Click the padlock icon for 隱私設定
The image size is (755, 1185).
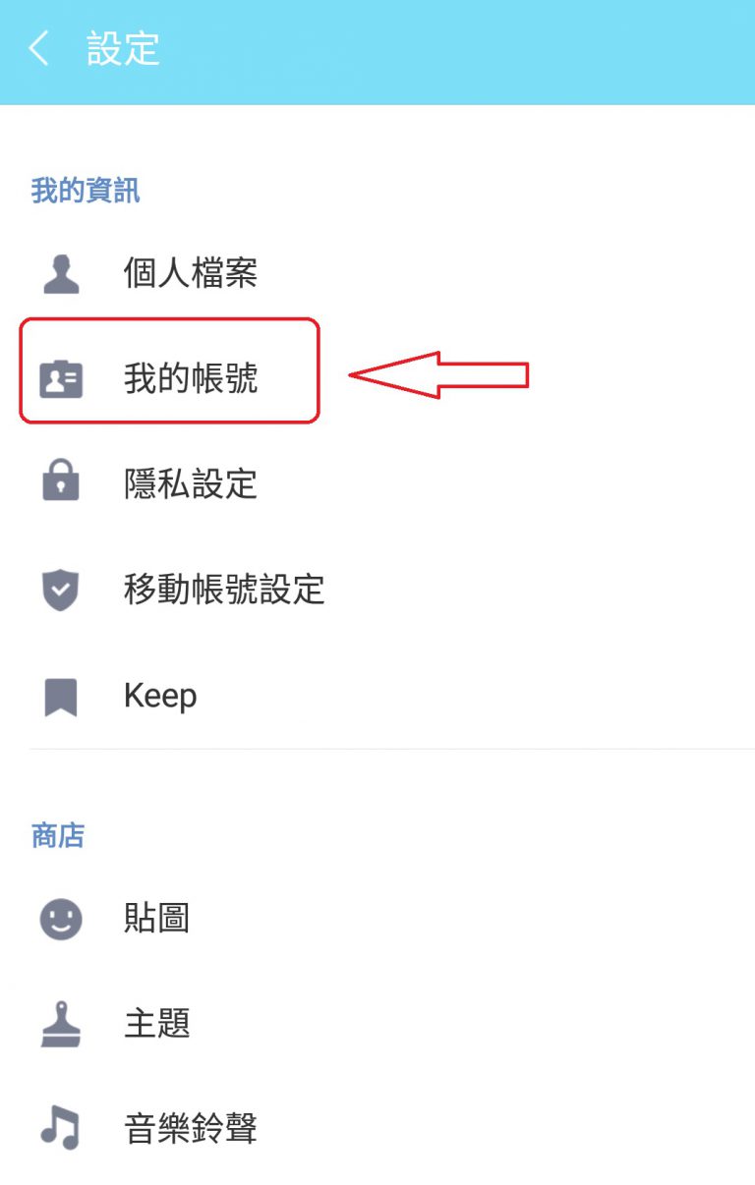(61, 483)
